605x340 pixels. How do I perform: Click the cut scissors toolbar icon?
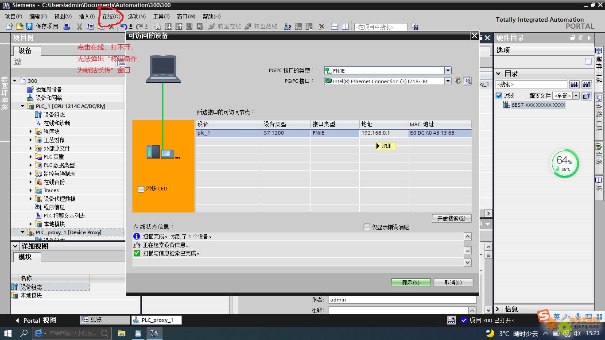(79, 27)
